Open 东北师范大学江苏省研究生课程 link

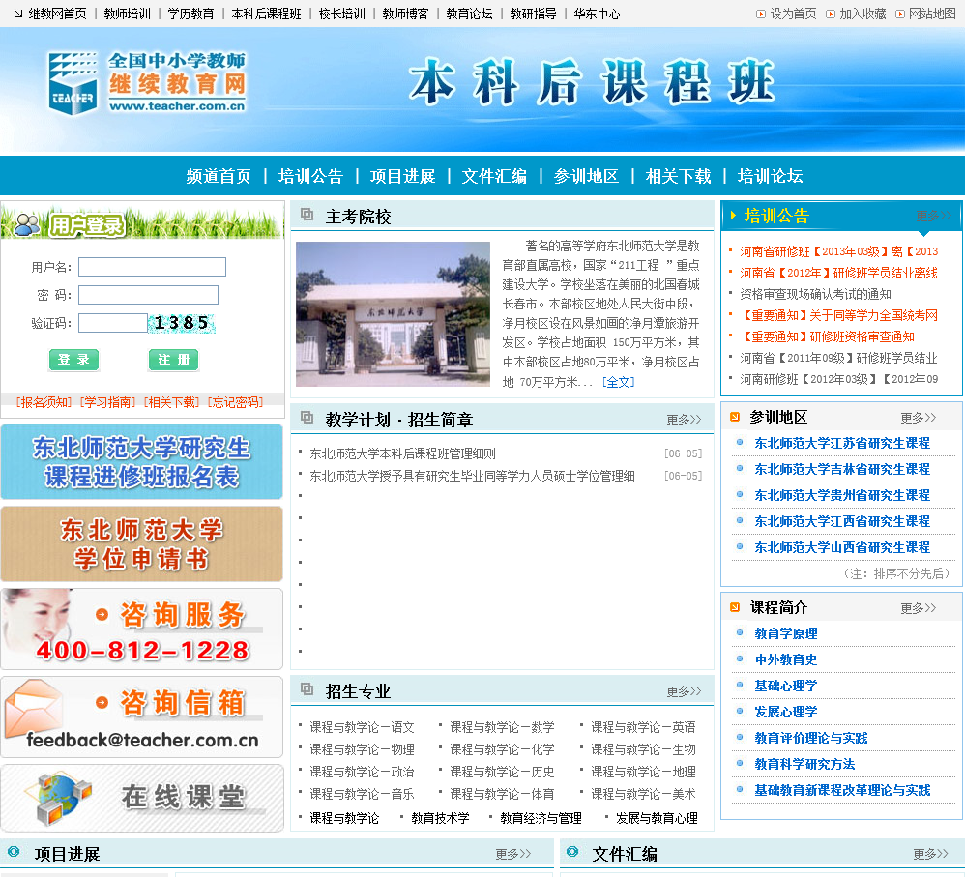click(x=842, y=443)
